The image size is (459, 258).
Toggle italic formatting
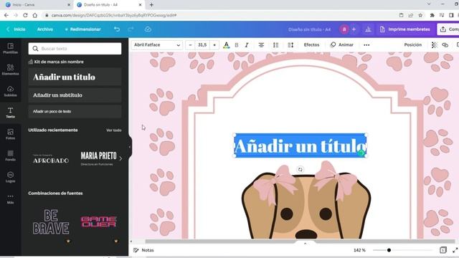pyautogui.click(x=247, y=45)
